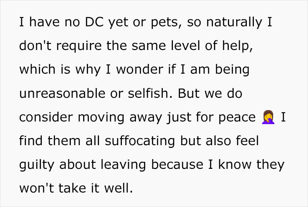Select the word "naturally"
The width and height of the screenshot is (308, 207).
click(x=234, y=23)
